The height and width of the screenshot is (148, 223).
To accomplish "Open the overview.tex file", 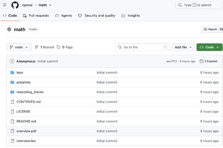I will pyautogui.click(x=26, y=141).
